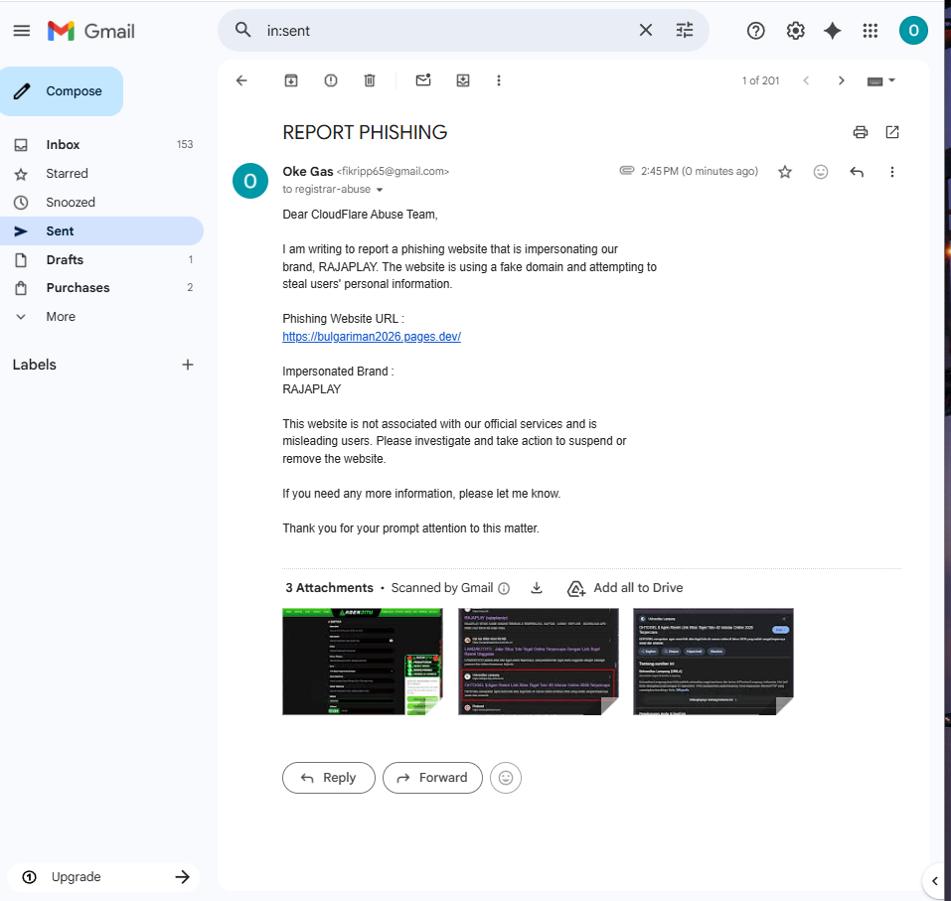
Task: Click the Move to inbox icon
Action: tap(463, 80)
